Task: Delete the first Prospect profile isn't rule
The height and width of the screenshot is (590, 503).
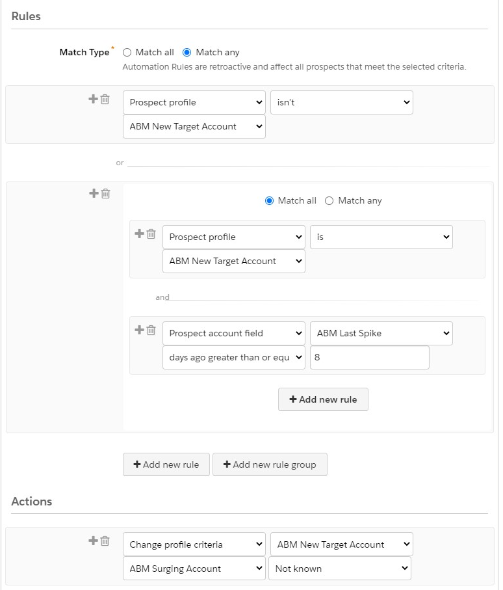Action: tap(105, 100)
